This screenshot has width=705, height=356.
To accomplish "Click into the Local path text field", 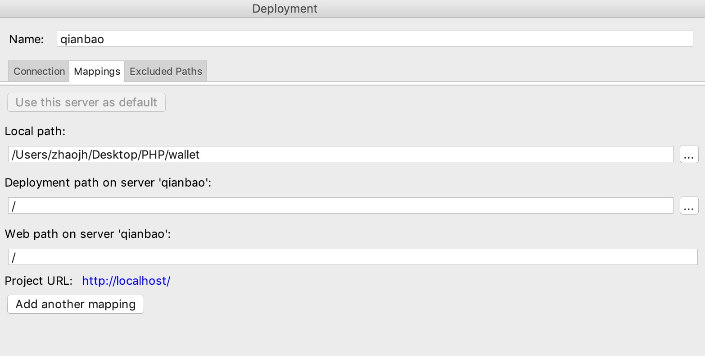I will coord(341,155).
